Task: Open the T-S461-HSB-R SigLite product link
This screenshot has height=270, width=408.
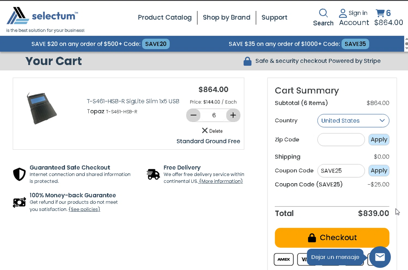Action: coord(133,101)
